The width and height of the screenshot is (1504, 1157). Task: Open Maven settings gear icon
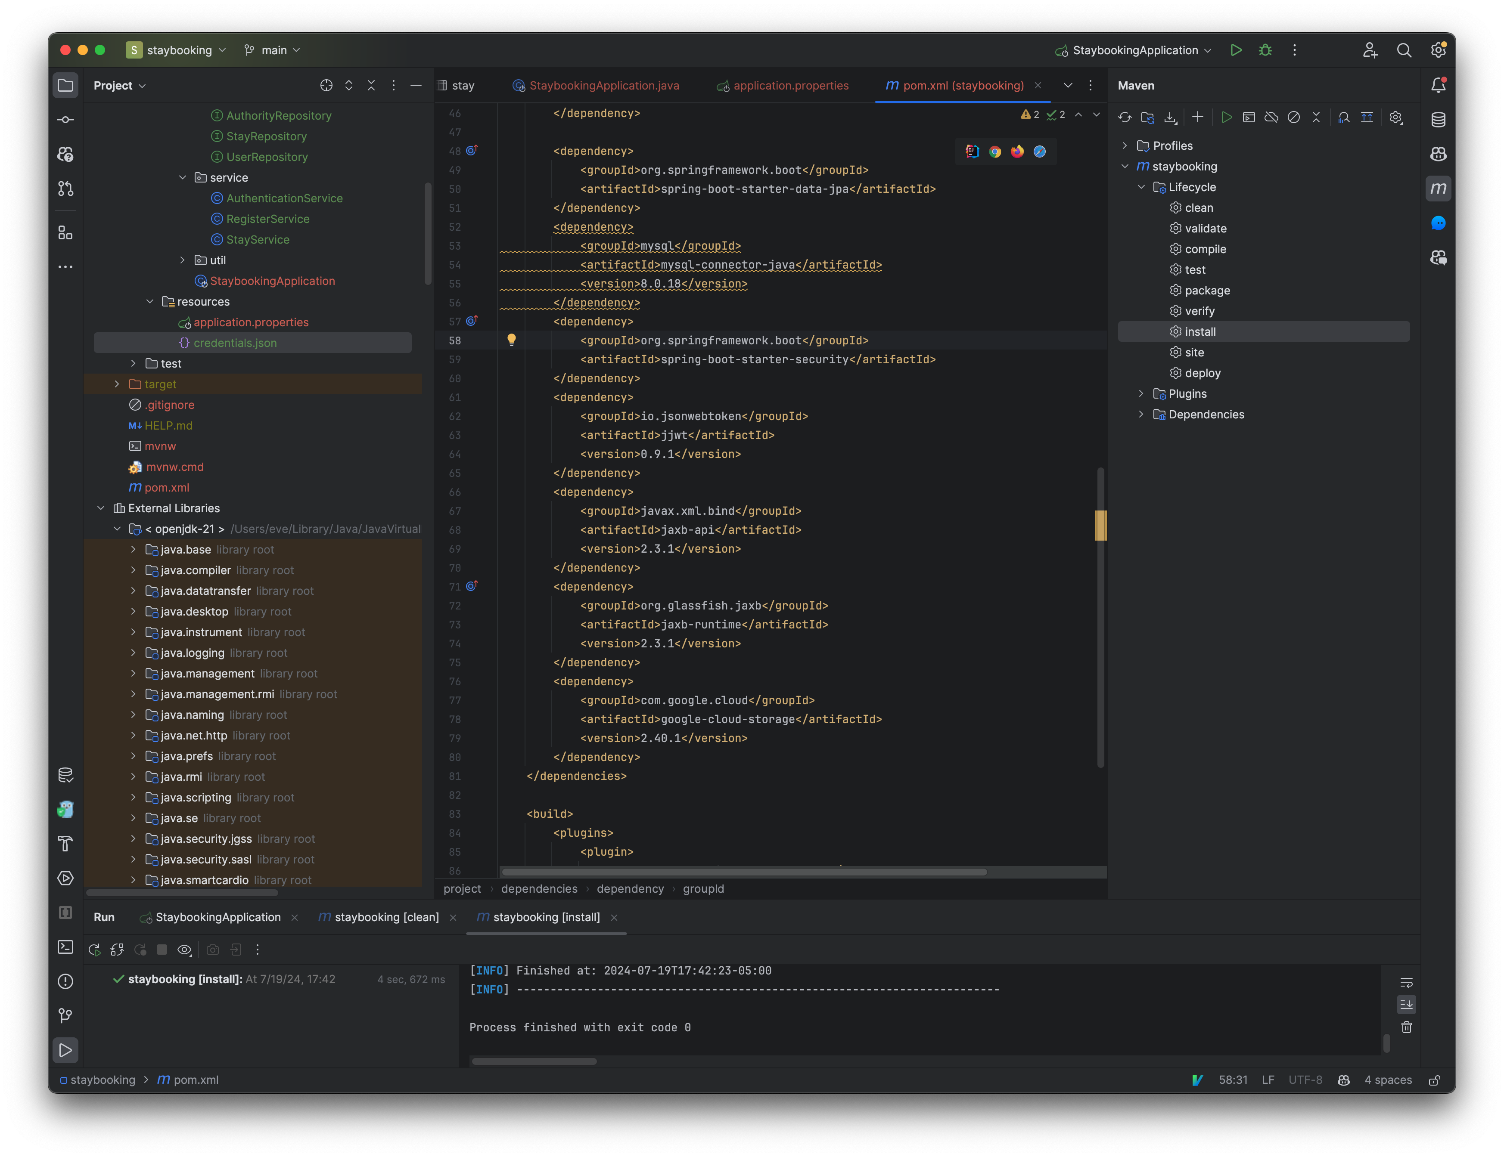(1396, 117)
